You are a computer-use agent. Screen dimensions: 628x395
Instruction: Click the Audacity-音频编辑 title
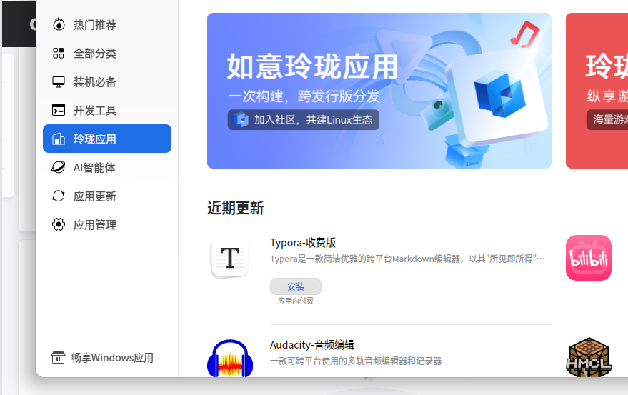pos(312,345)
